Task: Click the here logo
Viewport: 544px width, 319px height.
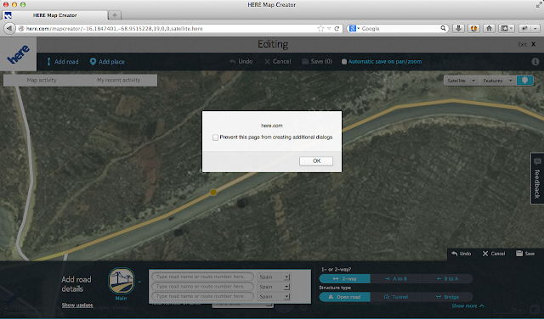Action: pyautogui.click(x=18, y=54)
